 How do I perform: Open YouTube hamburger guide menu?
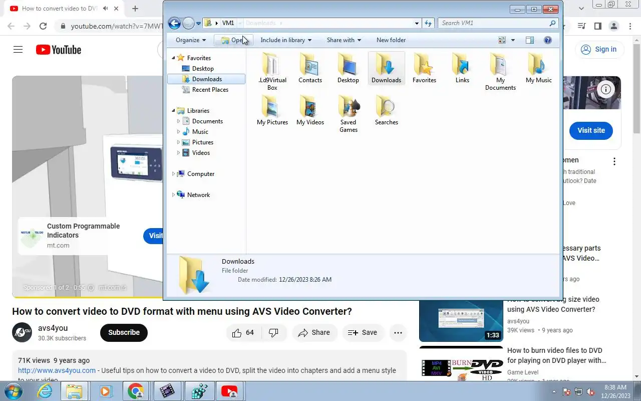coord(18,50)
